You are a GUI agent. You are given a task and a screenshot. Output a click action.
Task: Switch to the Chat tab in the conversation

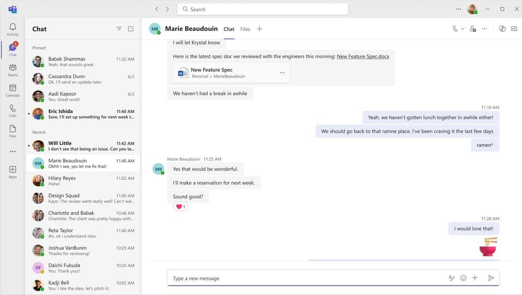pyautogui.click(x=229, y=29)
